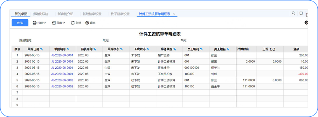Click sort icon on 事务类型 column
This screenshot has height=117, width=318.
pos(175,49)
